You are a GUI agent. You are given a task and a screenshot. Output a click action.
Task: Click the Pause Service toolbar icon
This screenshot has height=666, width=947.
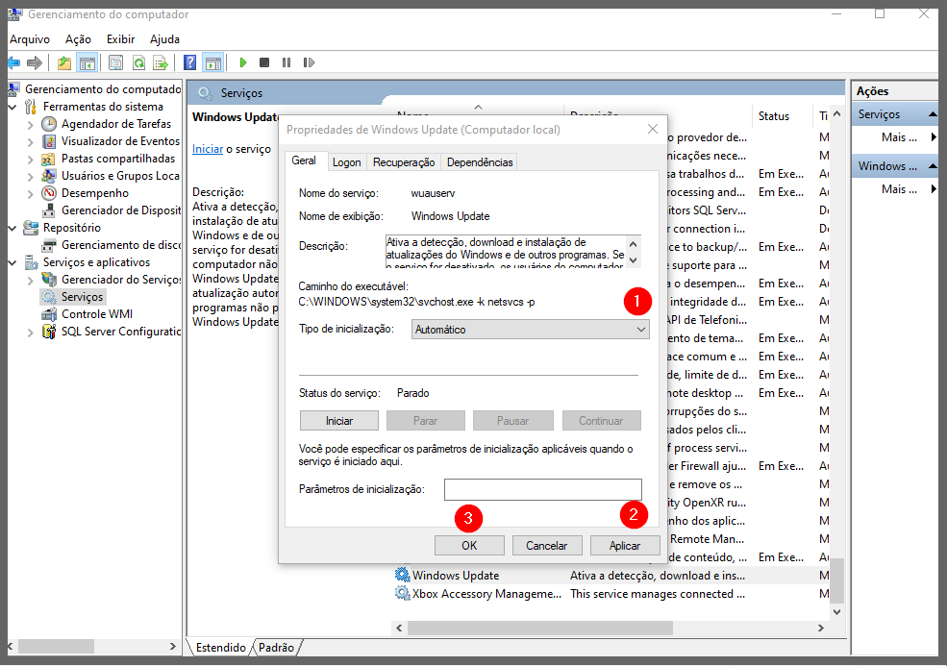(x=287, y=62)
